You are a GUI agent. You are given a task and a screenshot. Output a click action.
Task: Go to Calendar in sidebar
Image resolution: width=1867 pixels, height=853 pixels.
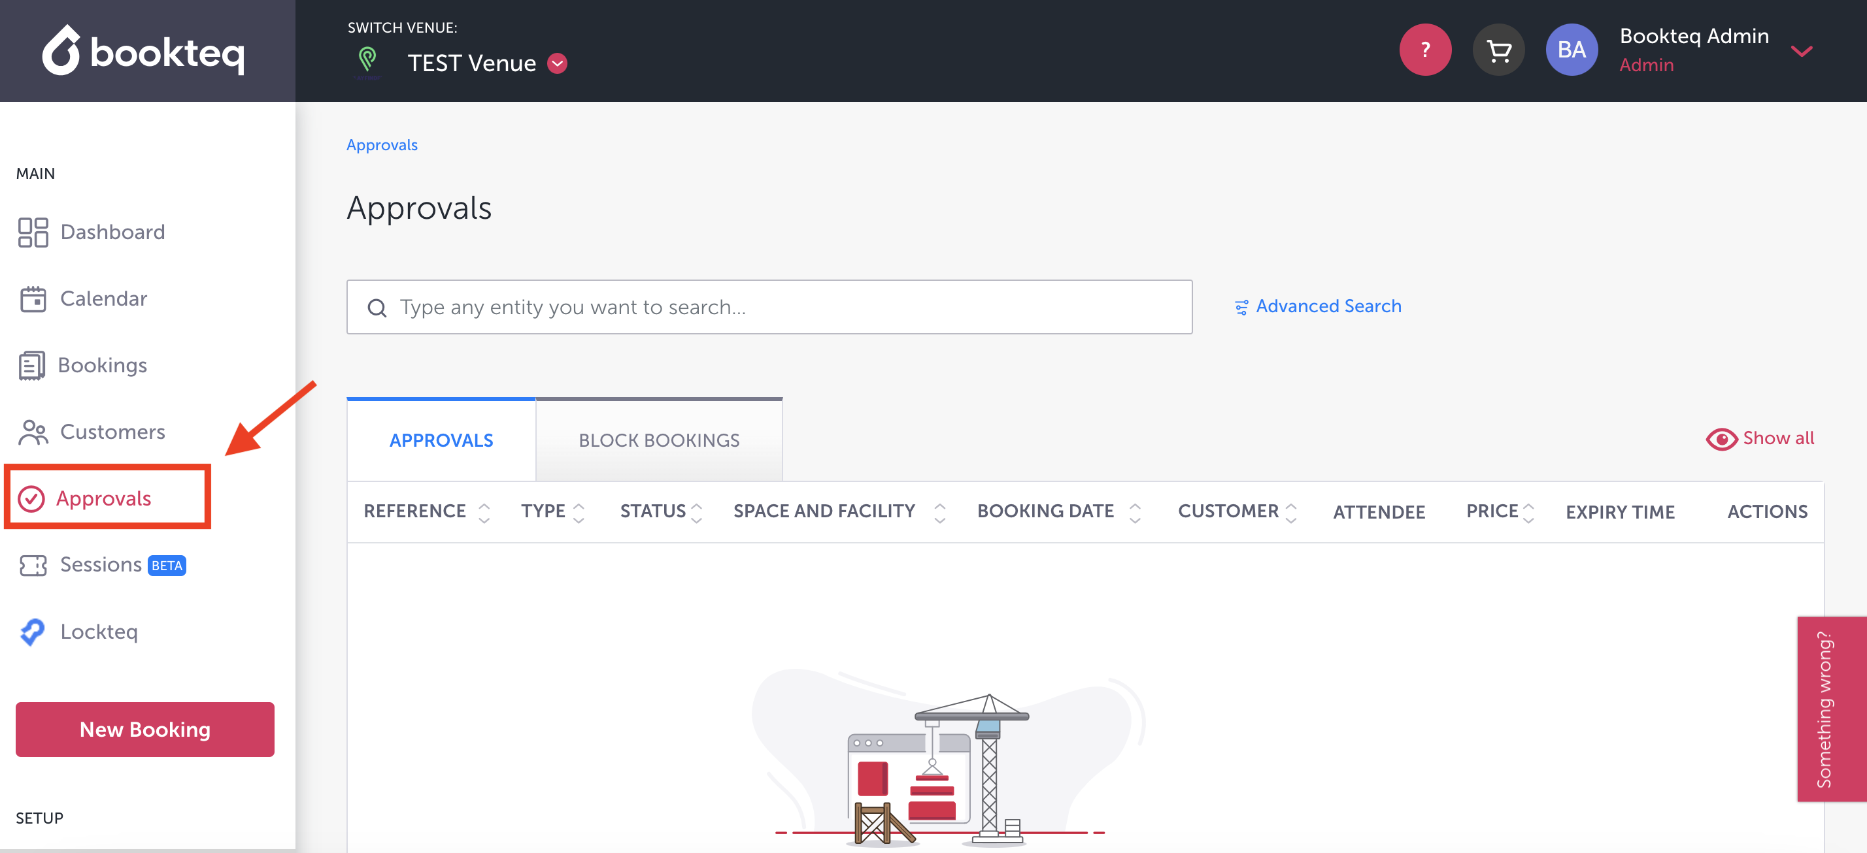click(x=103, y=298)
